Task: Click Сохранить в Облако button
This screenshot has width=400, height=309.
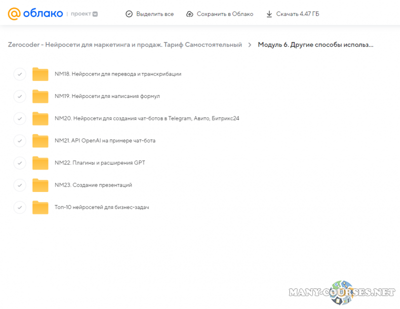Action: [x=219, y=14]
